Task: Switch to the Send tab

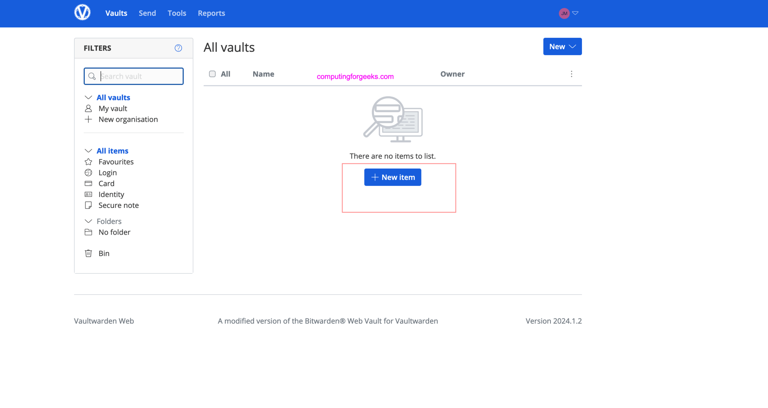Action: pyautogui.click(x=147, y=13)
